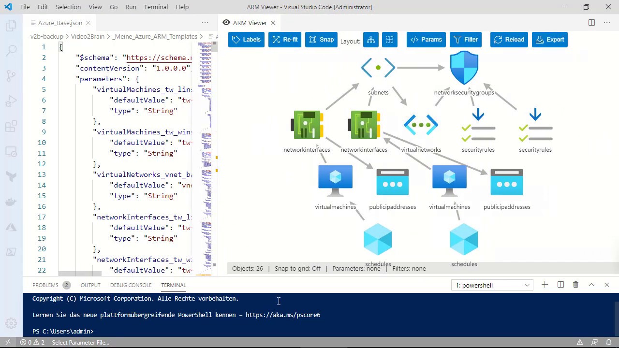Open the Azure view in activity bar

pyautogui.click(x=11, y=227)
